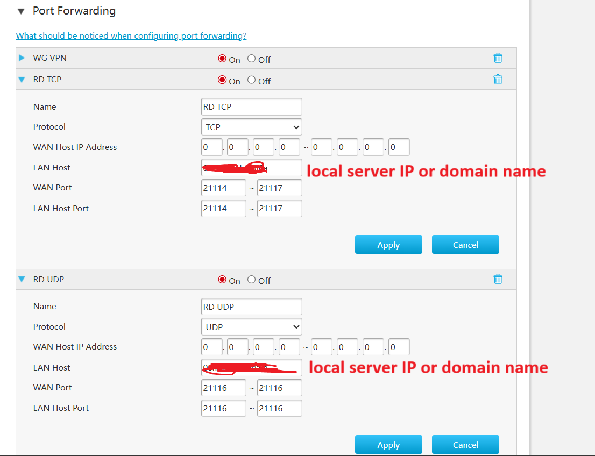This screenshot has height=456, width=595.
Task: Collapse the Port Forwarding section
Action: 21,11
